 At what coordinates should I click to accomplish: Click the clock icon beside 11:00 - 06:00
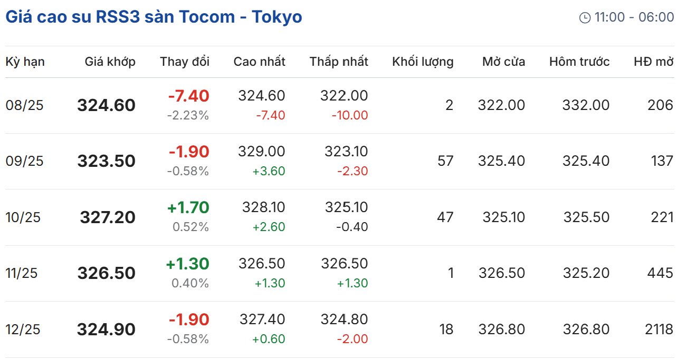[x=585, y=18]
